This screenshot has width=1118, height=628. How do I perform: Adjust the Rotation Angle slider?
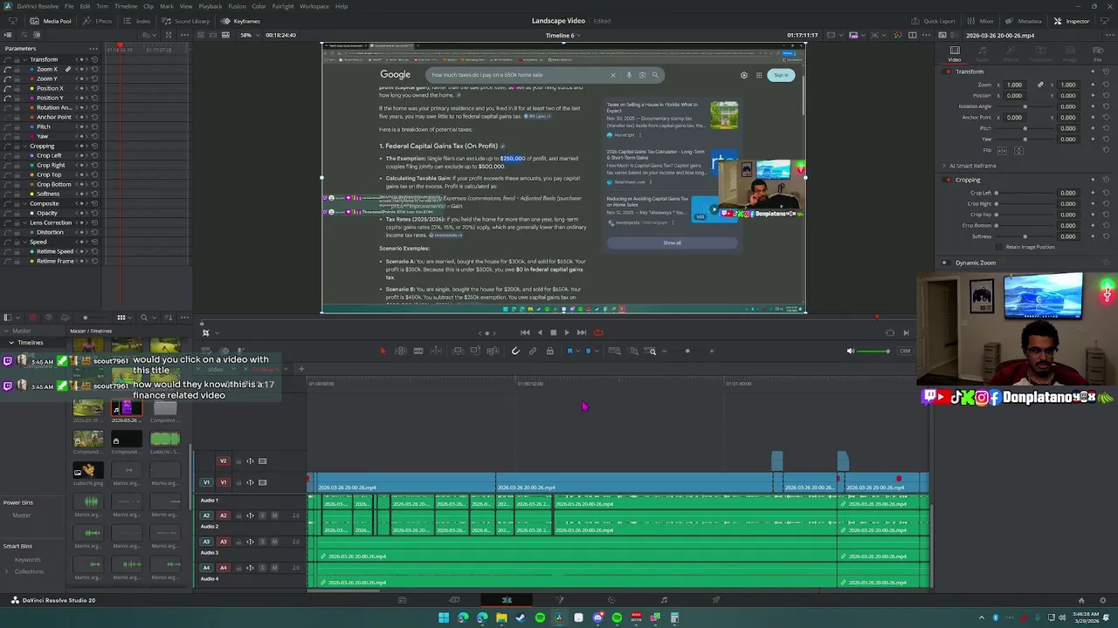click(1025, 106)
